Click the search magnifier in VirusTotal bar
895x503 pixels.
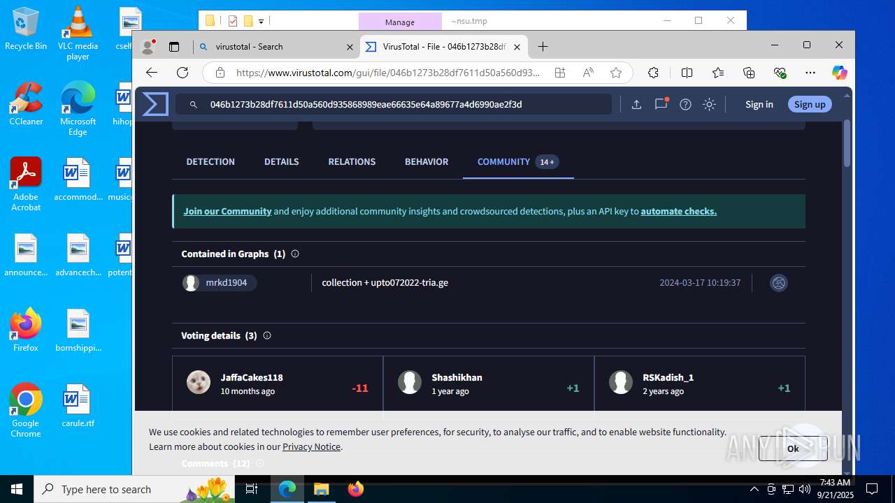pos(194,105)
